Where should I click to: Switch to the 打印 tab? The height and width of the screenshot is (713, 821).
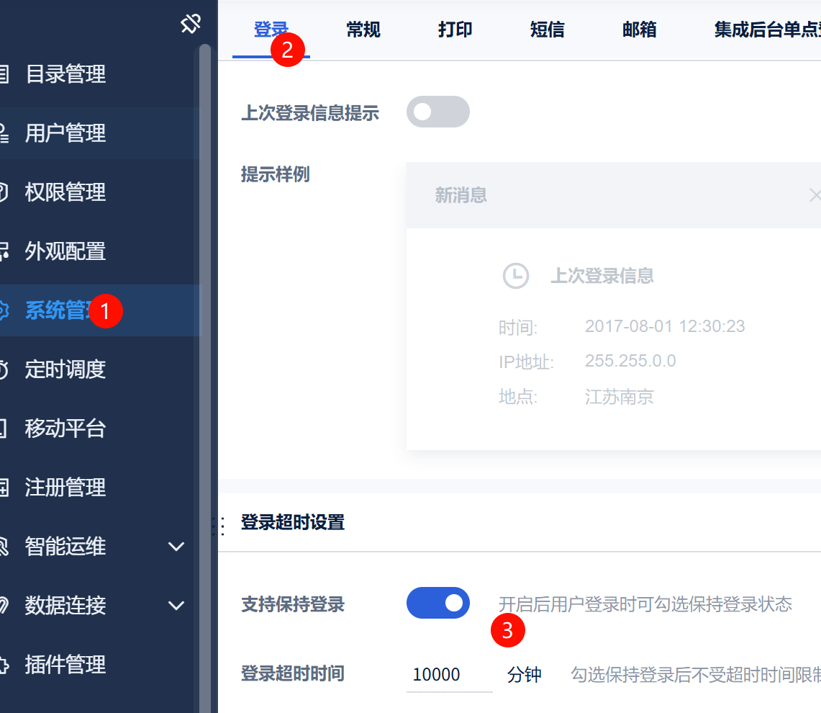[x=455, y=30]
